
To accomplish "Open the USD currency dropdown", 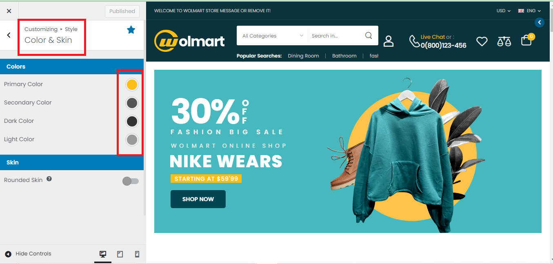I will point(504,11).
